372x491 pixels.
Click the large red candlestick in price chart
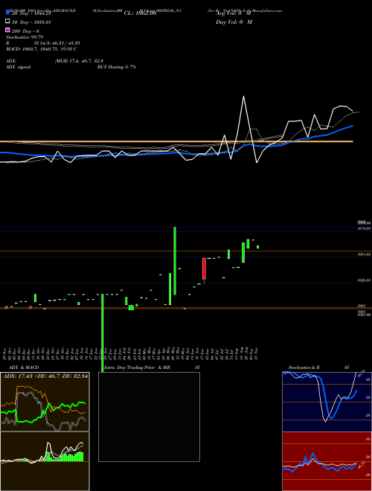point(204,269)
